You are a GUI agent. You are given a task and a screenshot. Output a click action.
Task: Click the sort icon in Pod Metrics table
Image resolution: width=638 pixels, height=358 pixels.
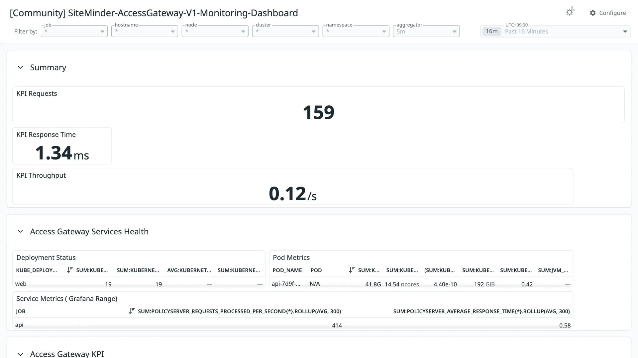[x=352, y=270]
